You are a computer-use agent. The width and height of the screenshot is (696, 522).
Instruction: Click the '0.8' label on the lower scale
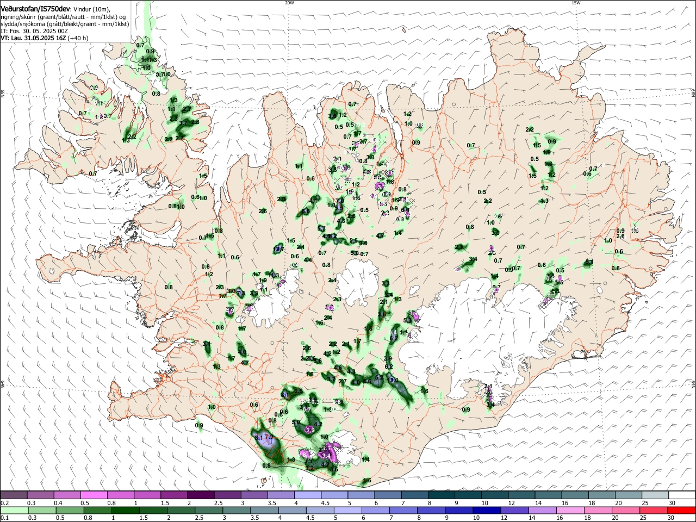pyautogui.click(x=88, y=518)
